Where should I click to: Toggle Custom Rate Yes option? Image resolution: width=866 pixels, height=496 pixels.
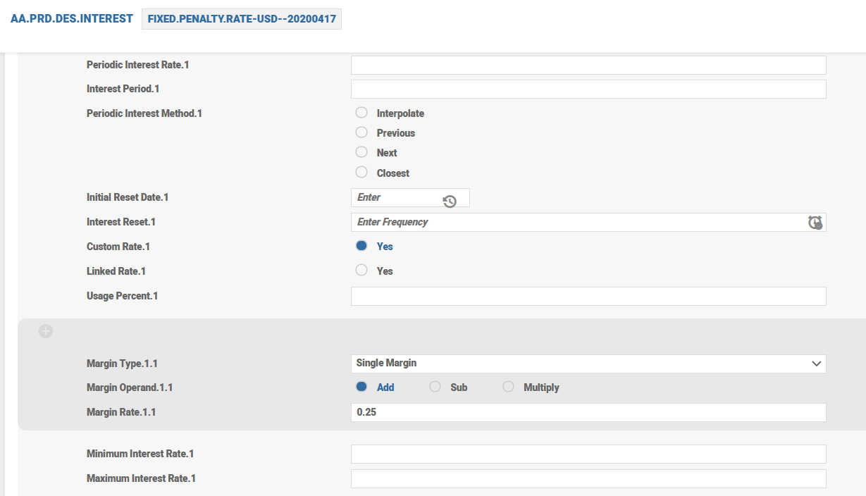pyautogui.click(x=361, y=247)
